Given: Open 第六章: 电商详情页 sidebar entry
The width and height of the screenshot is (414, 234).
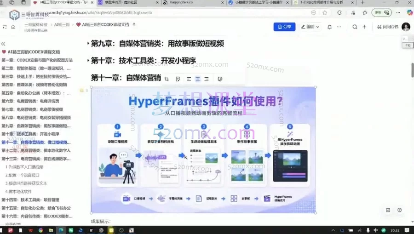Looking at the screenshot, I should [30, 101].
